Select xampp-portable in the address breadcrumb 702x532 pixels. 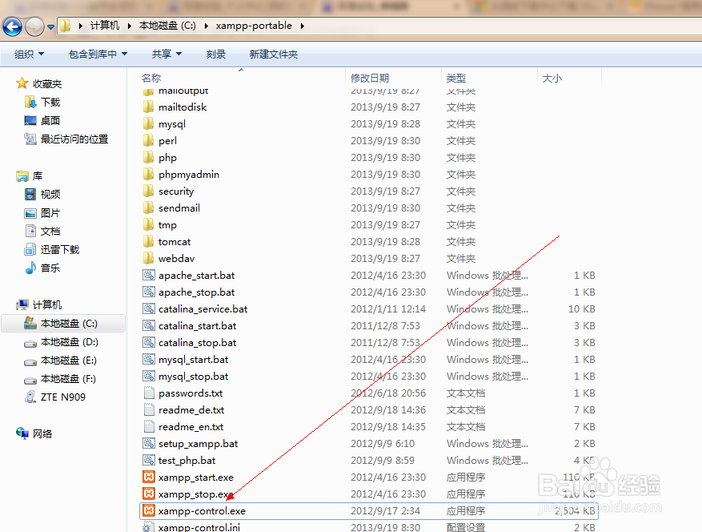[x=254, y=26]
